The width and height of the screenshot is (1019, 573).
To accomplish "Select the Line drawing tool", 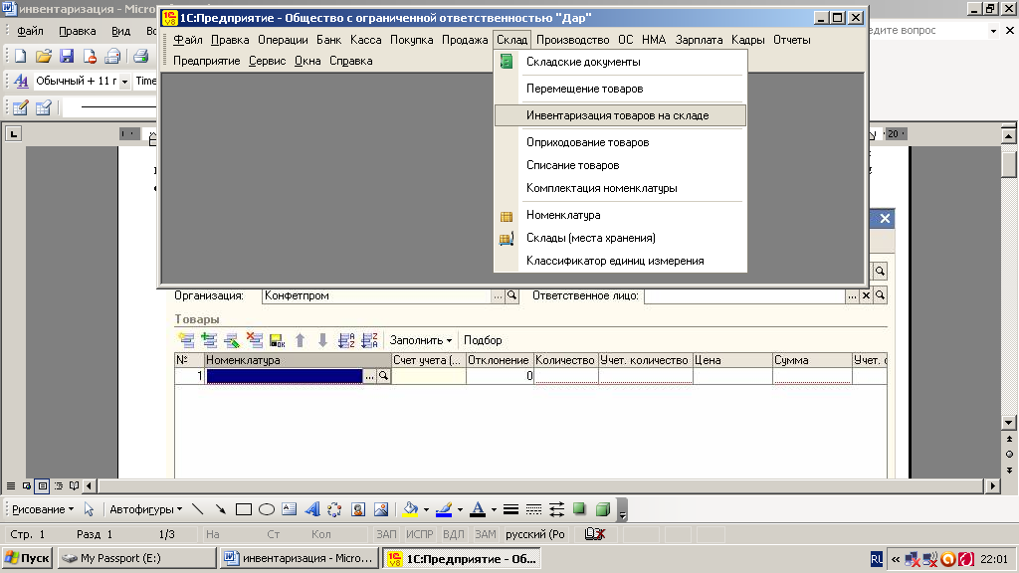I will pyautogui.click(x=198, y=509).
